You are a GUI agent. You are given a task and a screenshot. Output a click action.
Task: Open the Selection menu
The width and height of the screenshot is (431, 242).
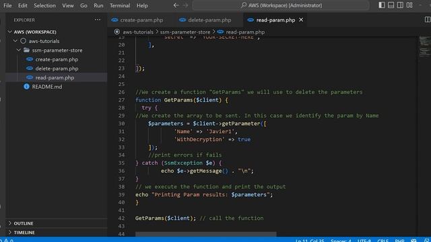point(44,5)
